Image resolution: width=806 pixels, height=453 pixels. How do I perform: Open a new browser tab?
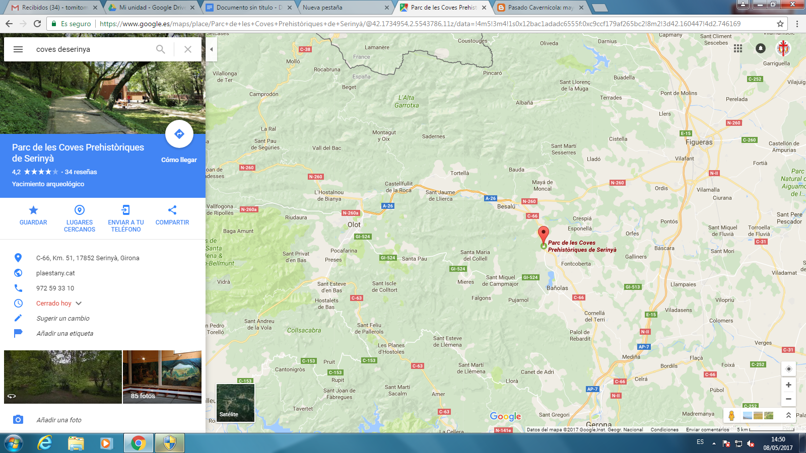(599, 8)
